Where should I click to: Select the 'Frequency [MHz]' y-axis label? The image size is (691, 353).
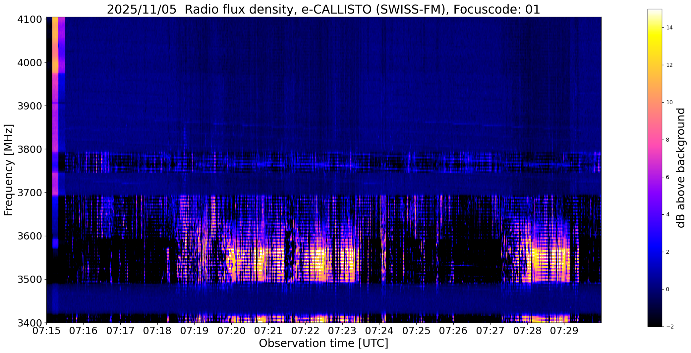tap(9, 170)
